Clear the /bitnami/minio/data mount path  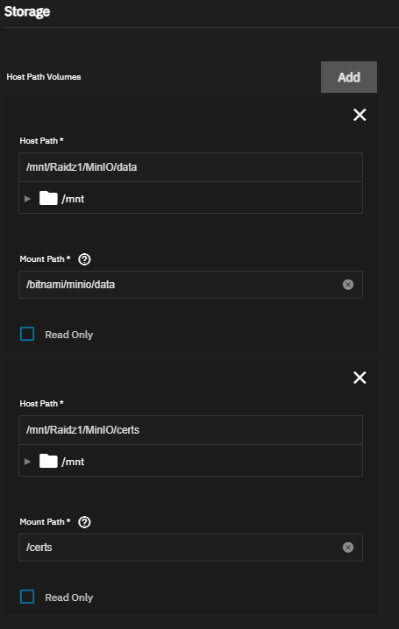tap(348, 285)
